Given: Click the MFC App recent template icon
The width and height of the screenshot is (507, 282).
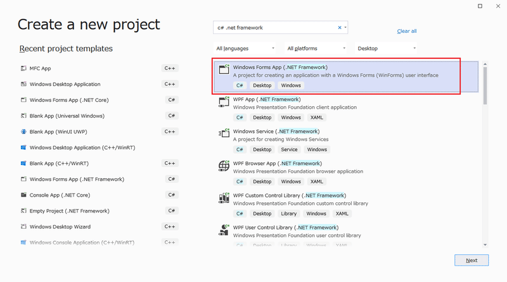Looking at the screenshot, I should 23,68.
